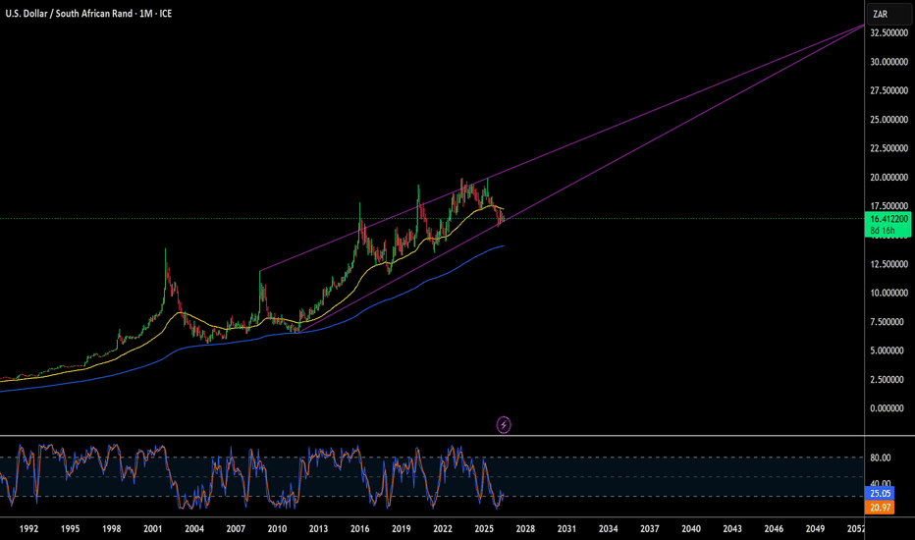The width and height of the screenshot is (915, 540).
Task: Click the orange 20.97 oscillator value label
Action: click(880, 508)
